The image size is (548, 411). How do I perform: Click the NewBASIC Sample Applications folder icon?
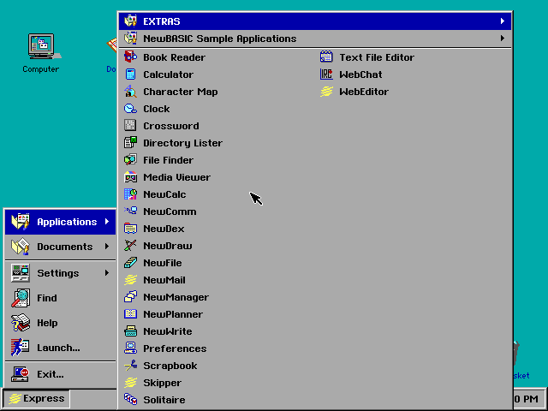[x=130, y=38]
